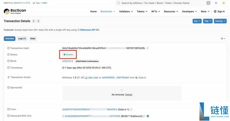Click the Success status badge
Image resolution: width=230 pixels, height=121 pixels.
coord(68,55)
